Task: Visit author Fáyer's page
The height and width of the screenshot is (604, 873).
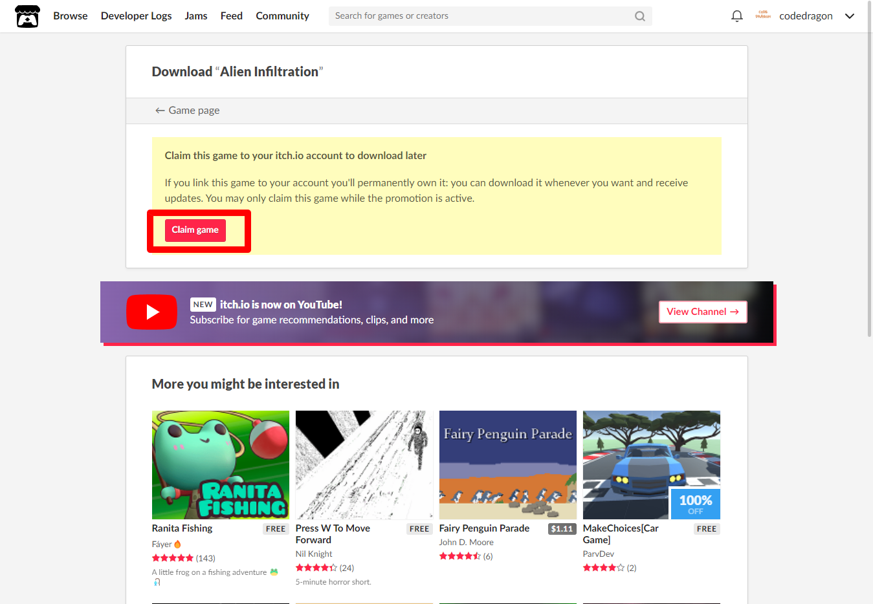Action: 162,545
